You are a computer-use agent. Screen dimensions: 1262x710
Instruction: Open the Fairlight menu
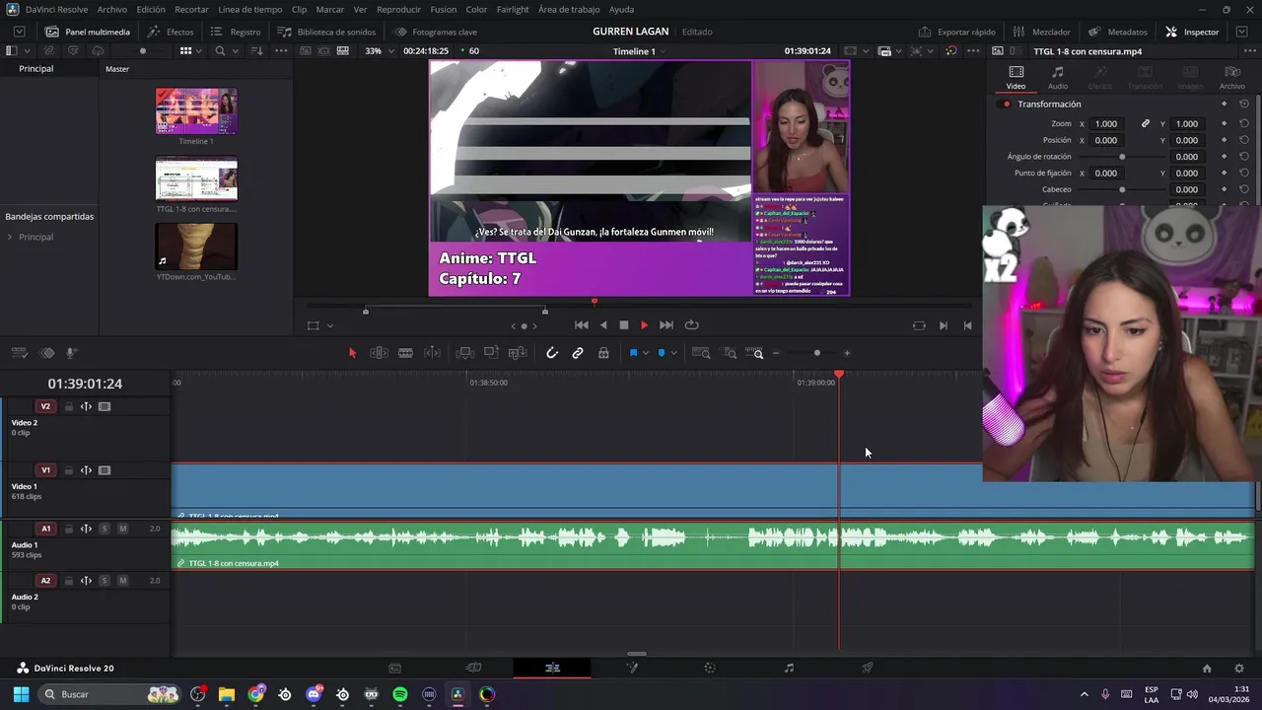click(x=513, y=9)
